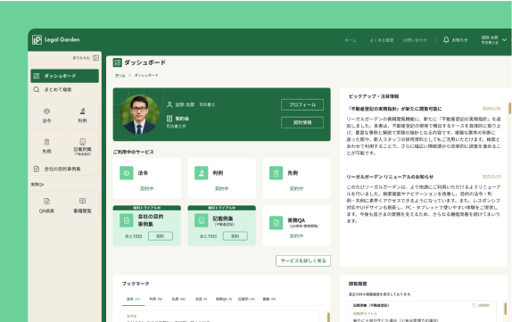The width and height of the screenshot is (512, 322).
Task: Open the 実務QA service card
Action: 296,226
